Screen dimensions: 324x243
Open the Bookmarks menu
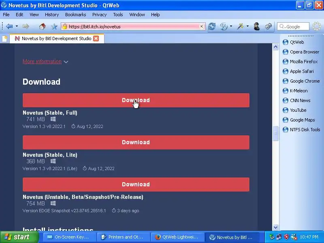(75, 15)
